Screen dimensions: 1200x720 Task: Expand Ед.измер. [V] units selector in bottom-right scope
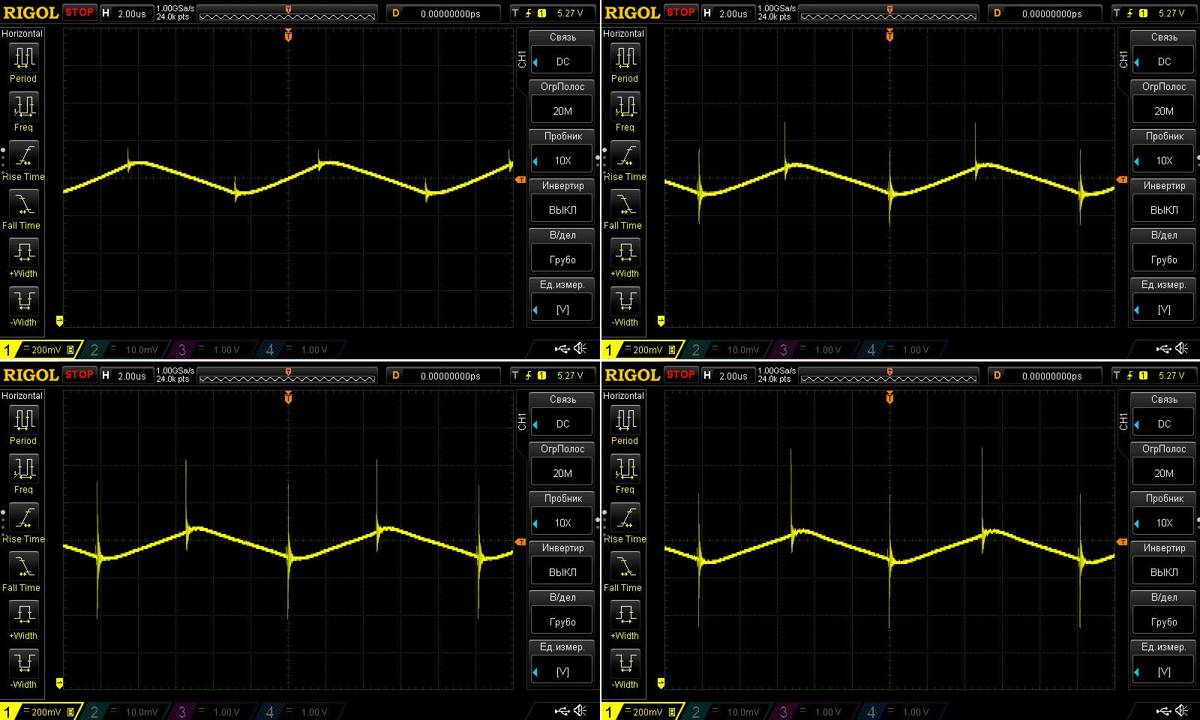(x=1164, y=671)
